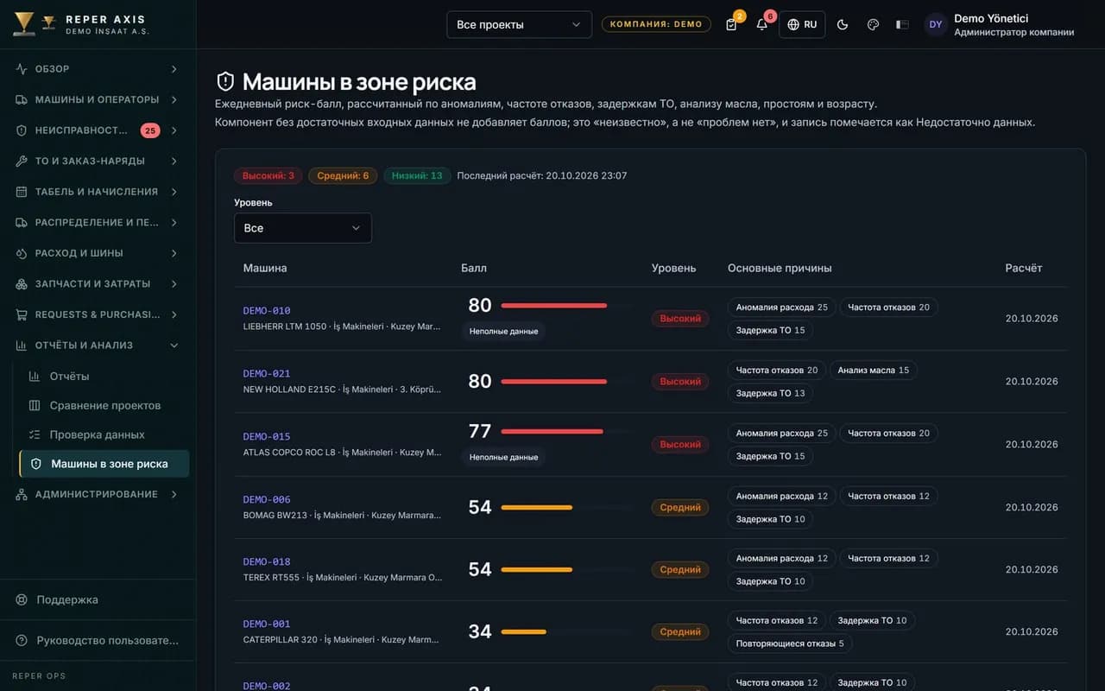Open the tasks clipboard icon with badge 2
This screenshot has width=1105, height=691.
tap(732, 24)
